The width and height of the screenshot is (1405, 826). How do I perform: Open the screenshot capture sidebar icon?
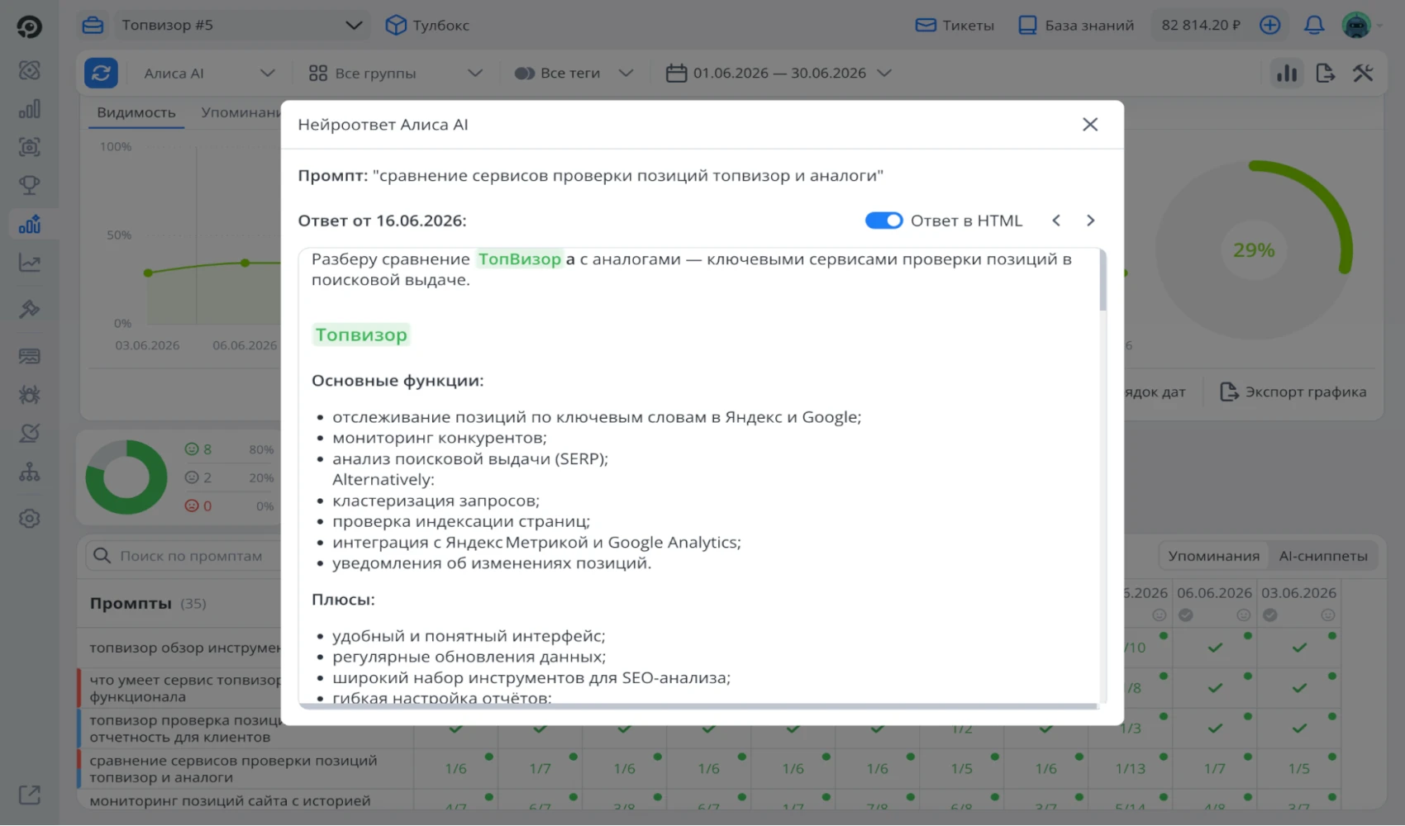click(30, 147)
